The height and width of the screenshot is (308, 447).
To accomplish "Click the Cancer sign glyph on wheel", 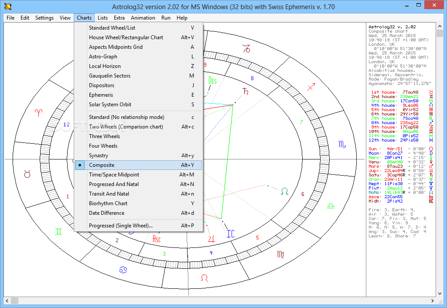I will (x=123, y=270).
